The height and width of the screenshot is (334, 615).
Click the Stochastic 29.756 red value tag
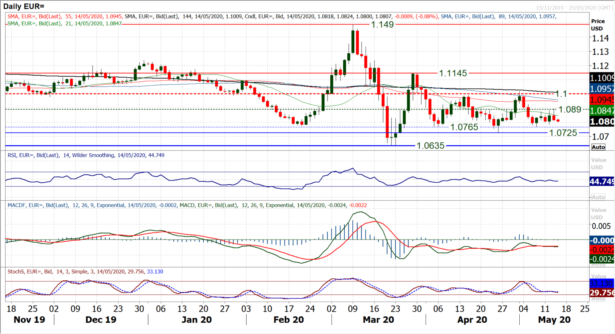point(602,293)
